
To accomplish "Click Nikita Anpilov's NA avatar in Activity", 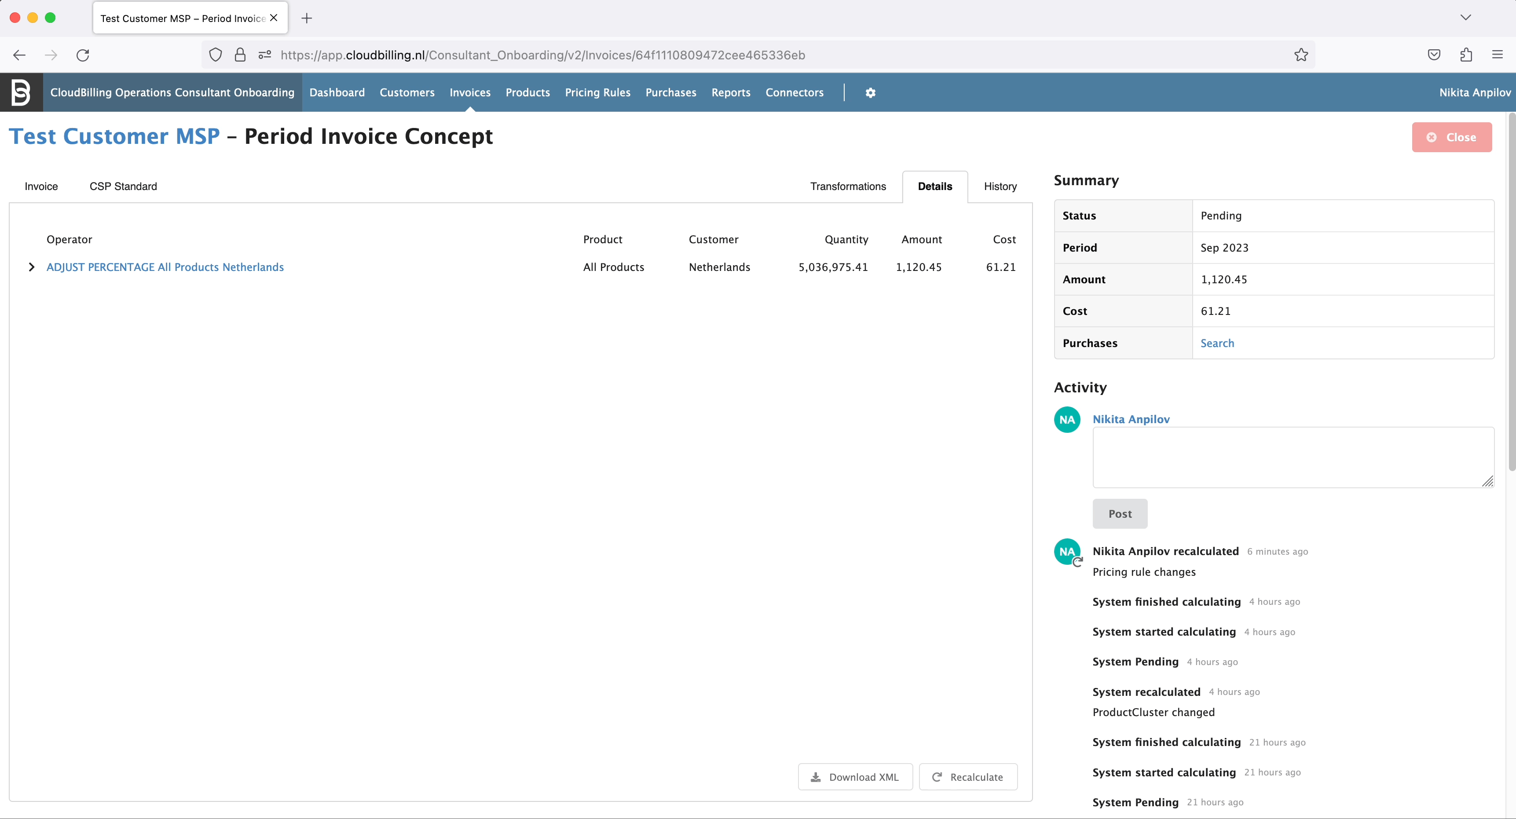I will [1067, 419].
